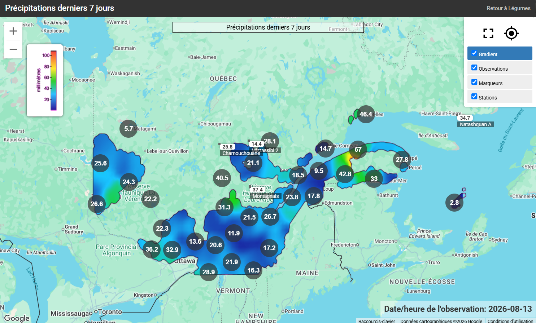Toggle the Marqueurs layer checkbox
Screen dimensions: 536x323
coord(474,82)
